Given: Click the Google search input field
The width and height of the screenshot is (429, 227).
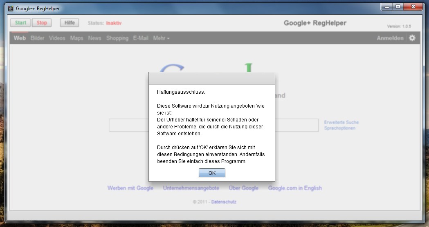Looking at the screenshot, I should (213, 126).
